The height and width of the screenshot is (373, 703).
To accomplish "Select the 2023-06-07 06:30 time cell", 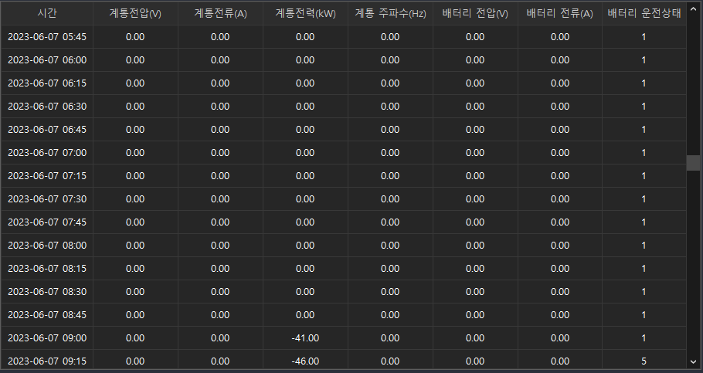I will [x=47, y=107].
